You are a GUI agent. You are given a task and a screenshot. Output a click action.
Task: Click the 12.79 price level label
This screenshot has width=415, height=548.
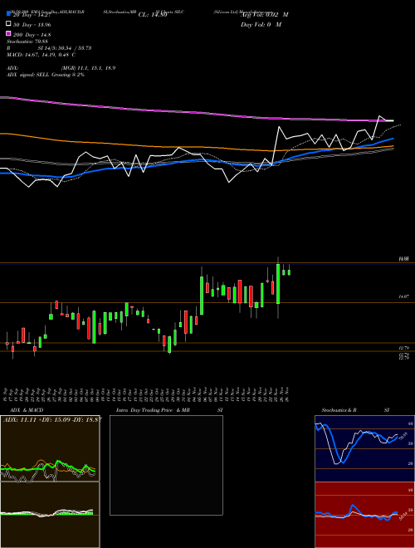pos(404,348)
